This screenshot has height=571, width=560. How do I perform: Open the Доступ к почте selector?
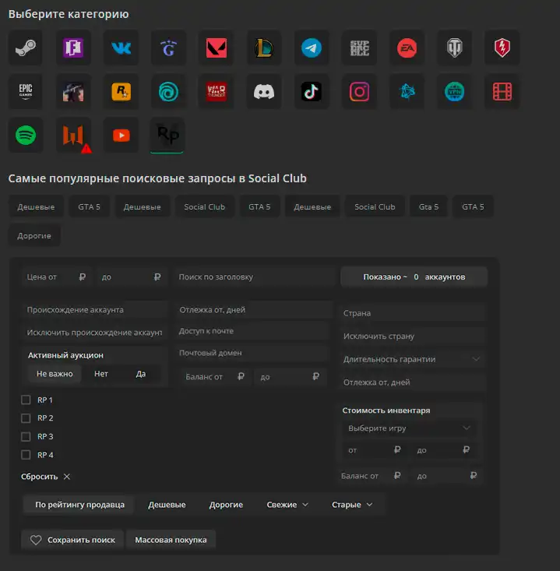pos(252,331)
